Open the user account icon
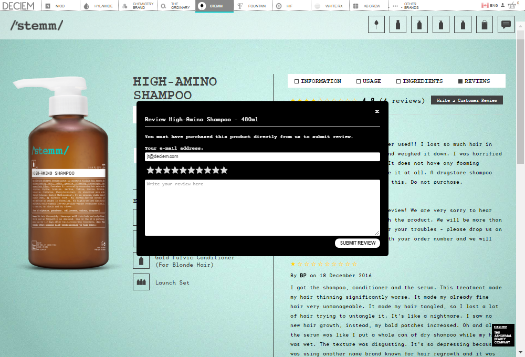Viewport: 525px width, 357px height. click(x=502, y=5)
